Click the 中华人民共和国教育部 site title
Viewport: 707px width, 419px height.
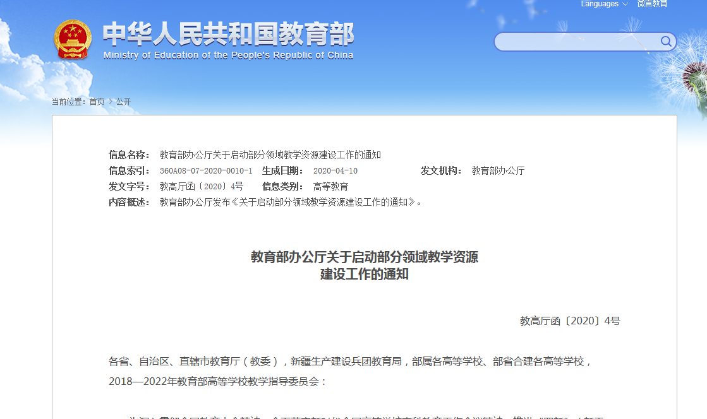(228, 34)
